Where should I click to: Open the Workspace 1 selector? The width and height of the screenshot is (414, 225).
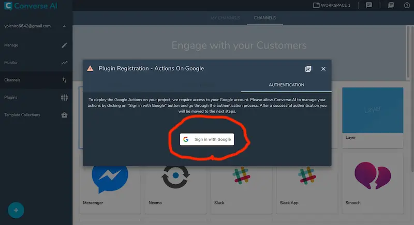click(332, 5)
